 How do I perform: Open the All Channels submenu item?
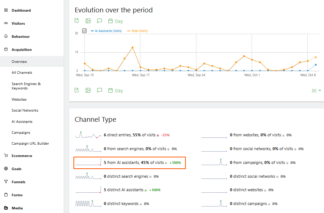click(x=22, y=73)
